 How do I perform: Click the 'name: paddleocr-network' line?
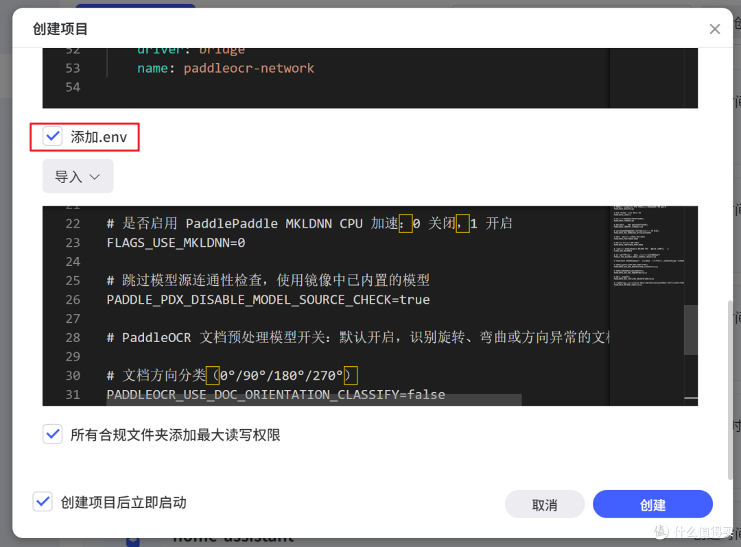(226, 69)
